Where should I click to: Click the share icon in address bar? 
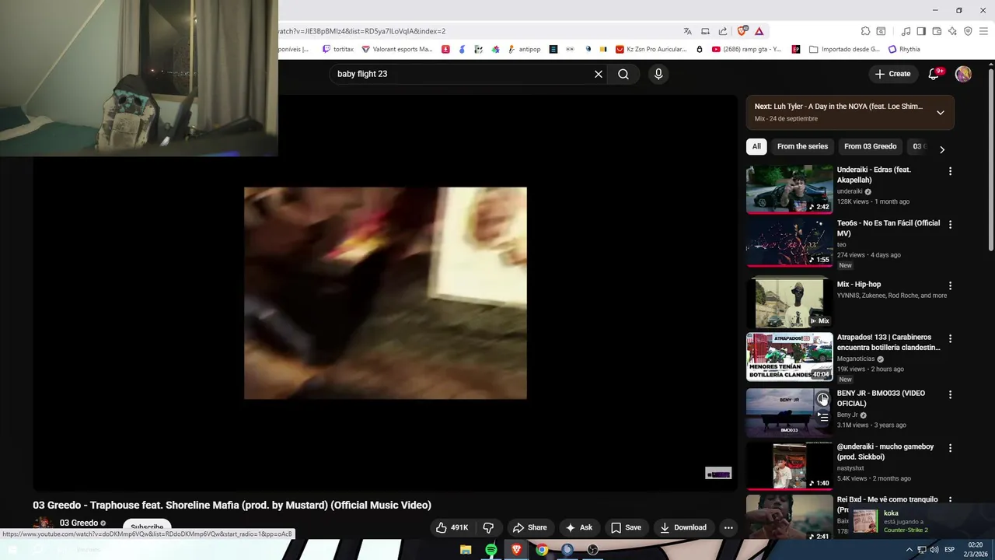click(723, 31)
